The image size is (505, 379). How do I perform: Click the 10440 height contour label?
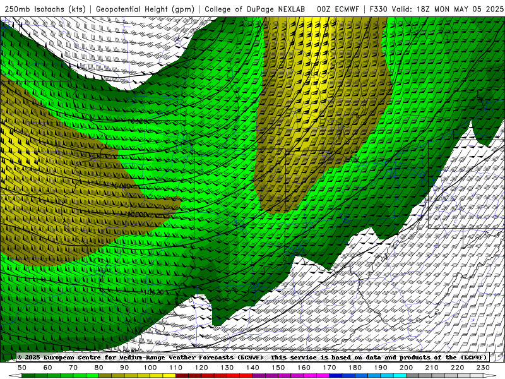(x=121, y=186)
